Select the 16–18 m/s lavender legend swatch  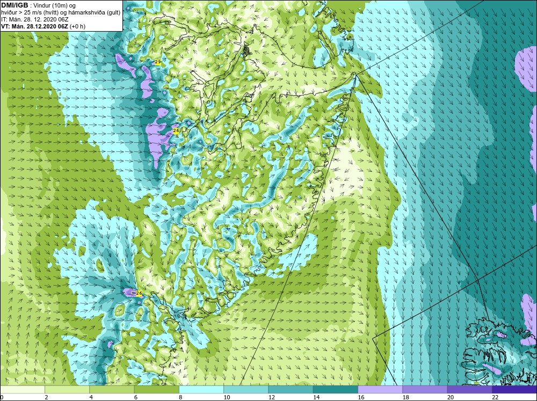(380, 389)
